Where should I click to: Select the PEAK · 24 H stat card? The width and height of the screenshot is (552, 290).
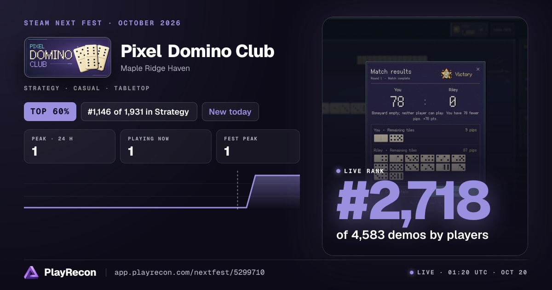tap(69, 146)
